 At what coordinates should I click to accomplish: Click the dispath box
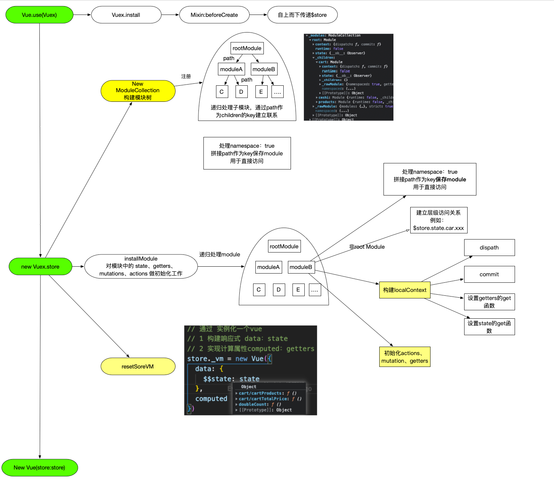[489, 248]
